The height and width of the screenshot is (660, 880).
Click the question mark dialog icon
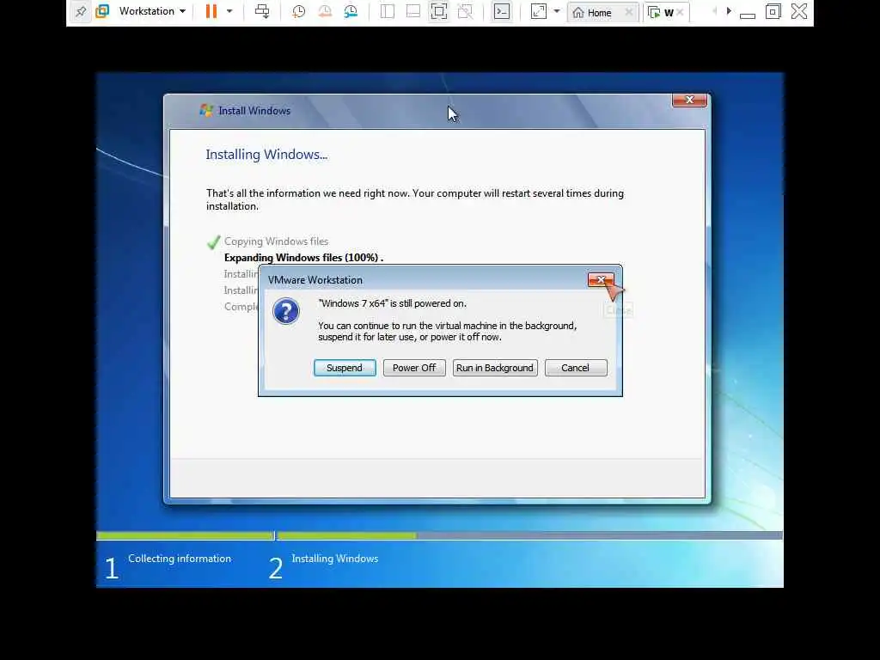point(286,311)
